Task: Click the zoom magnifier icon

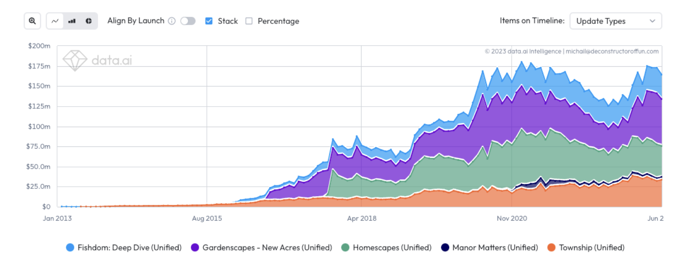Action: coord(32,21)
